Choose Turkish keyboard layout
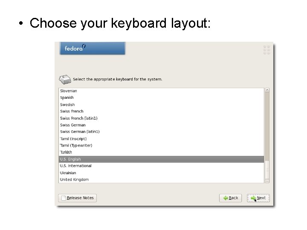Image resolution: width=307 pixels, height=230 pixels. coord(66,152)
